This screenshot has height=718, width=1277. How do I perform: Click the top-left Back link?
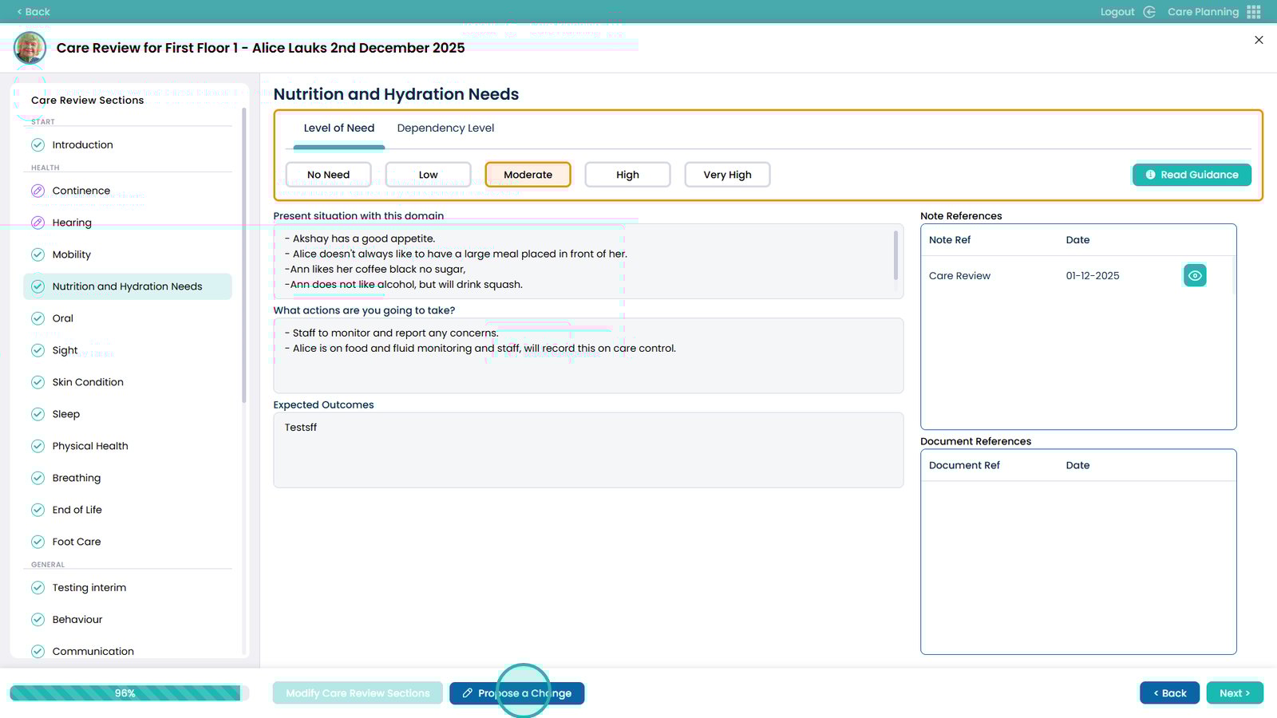tap(33, 12)
